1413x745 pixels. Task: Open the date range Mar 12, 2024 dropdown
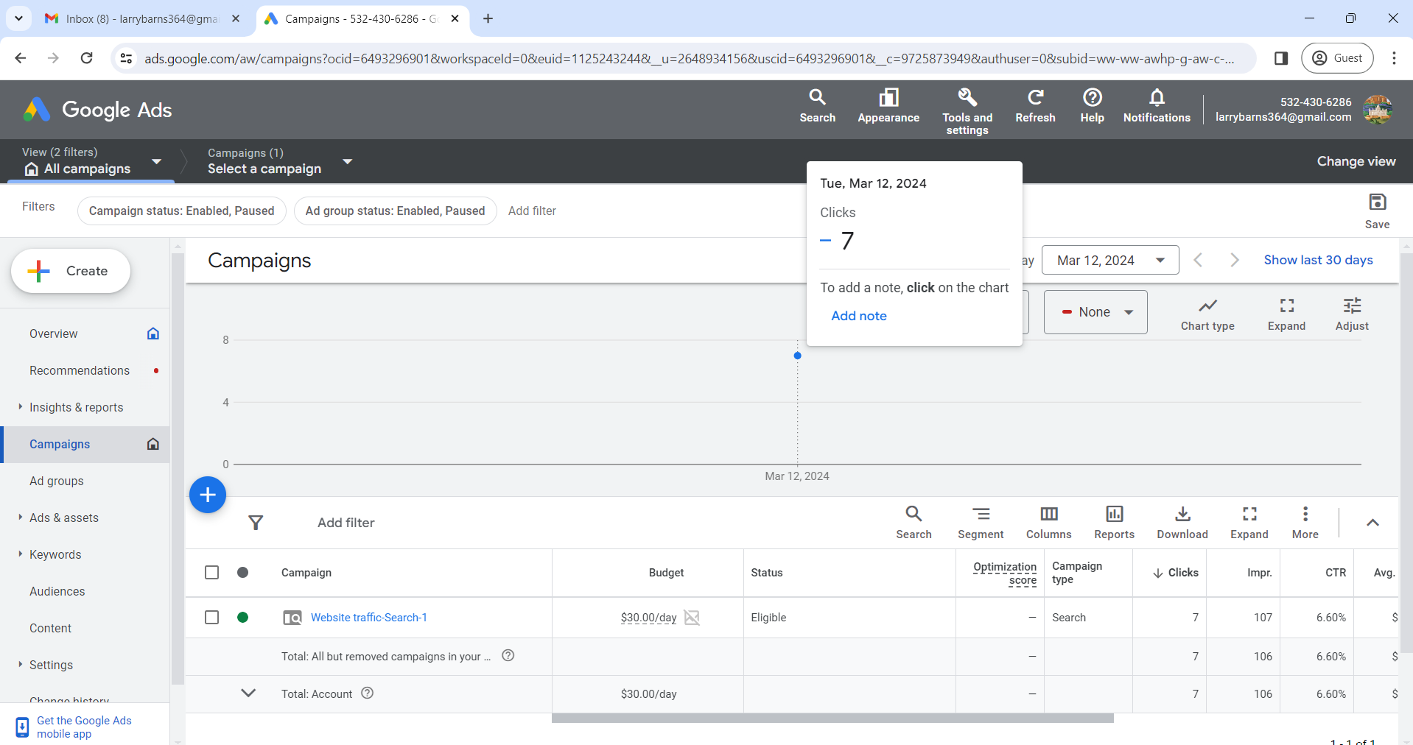(x=1110, y=260)
